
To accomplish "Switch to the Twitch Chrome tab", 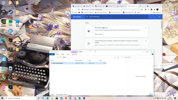I will [122, 6].
